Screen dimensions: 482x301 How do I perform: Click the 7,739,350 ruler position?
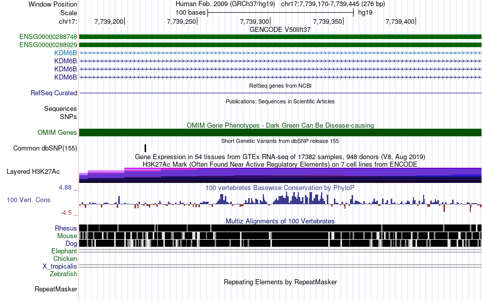327,21
